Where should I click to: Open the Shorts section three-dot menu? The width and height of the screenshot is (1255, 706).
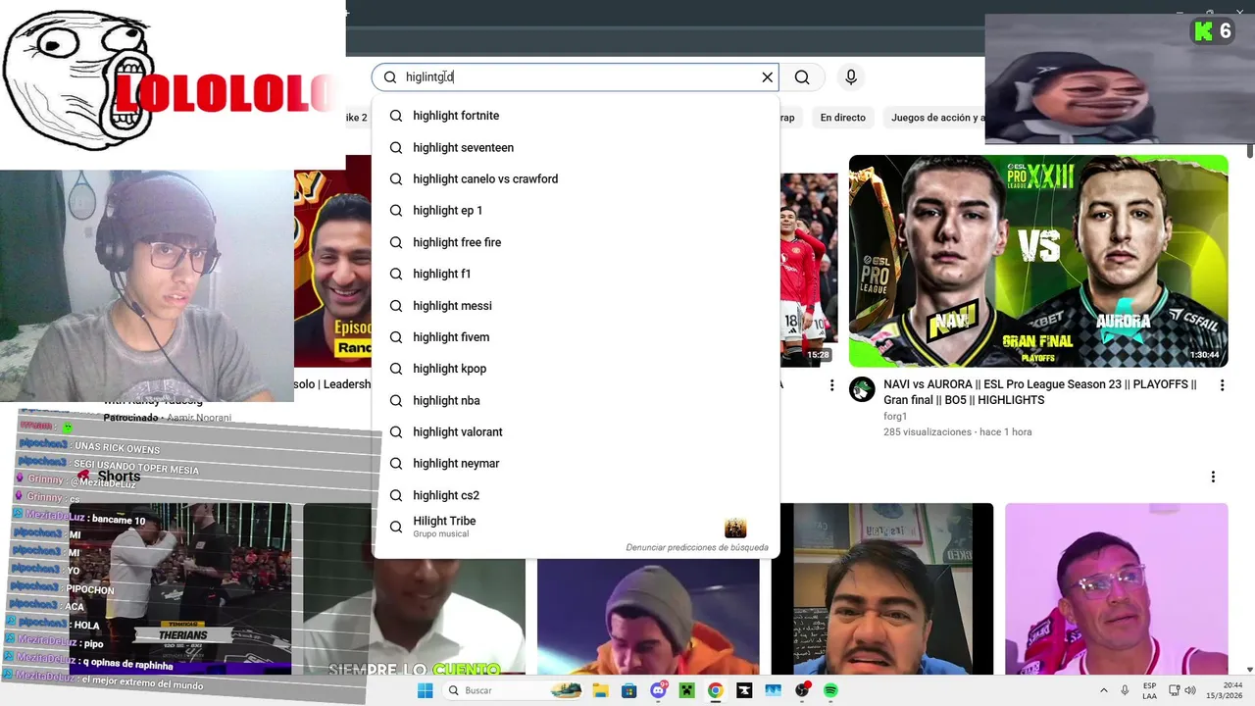(x=1213, y=477)
